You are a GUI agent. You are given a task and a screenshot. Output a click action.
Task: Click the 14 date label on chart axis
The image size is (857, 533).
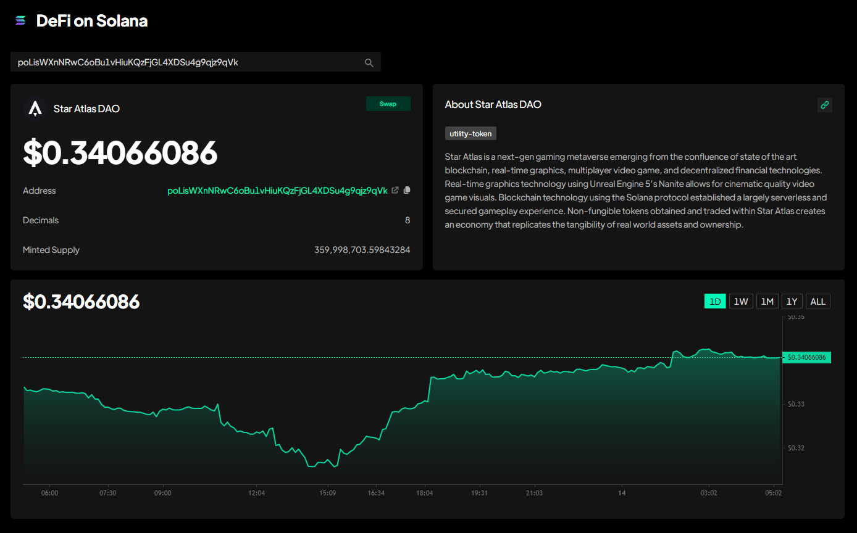(622, 493)
